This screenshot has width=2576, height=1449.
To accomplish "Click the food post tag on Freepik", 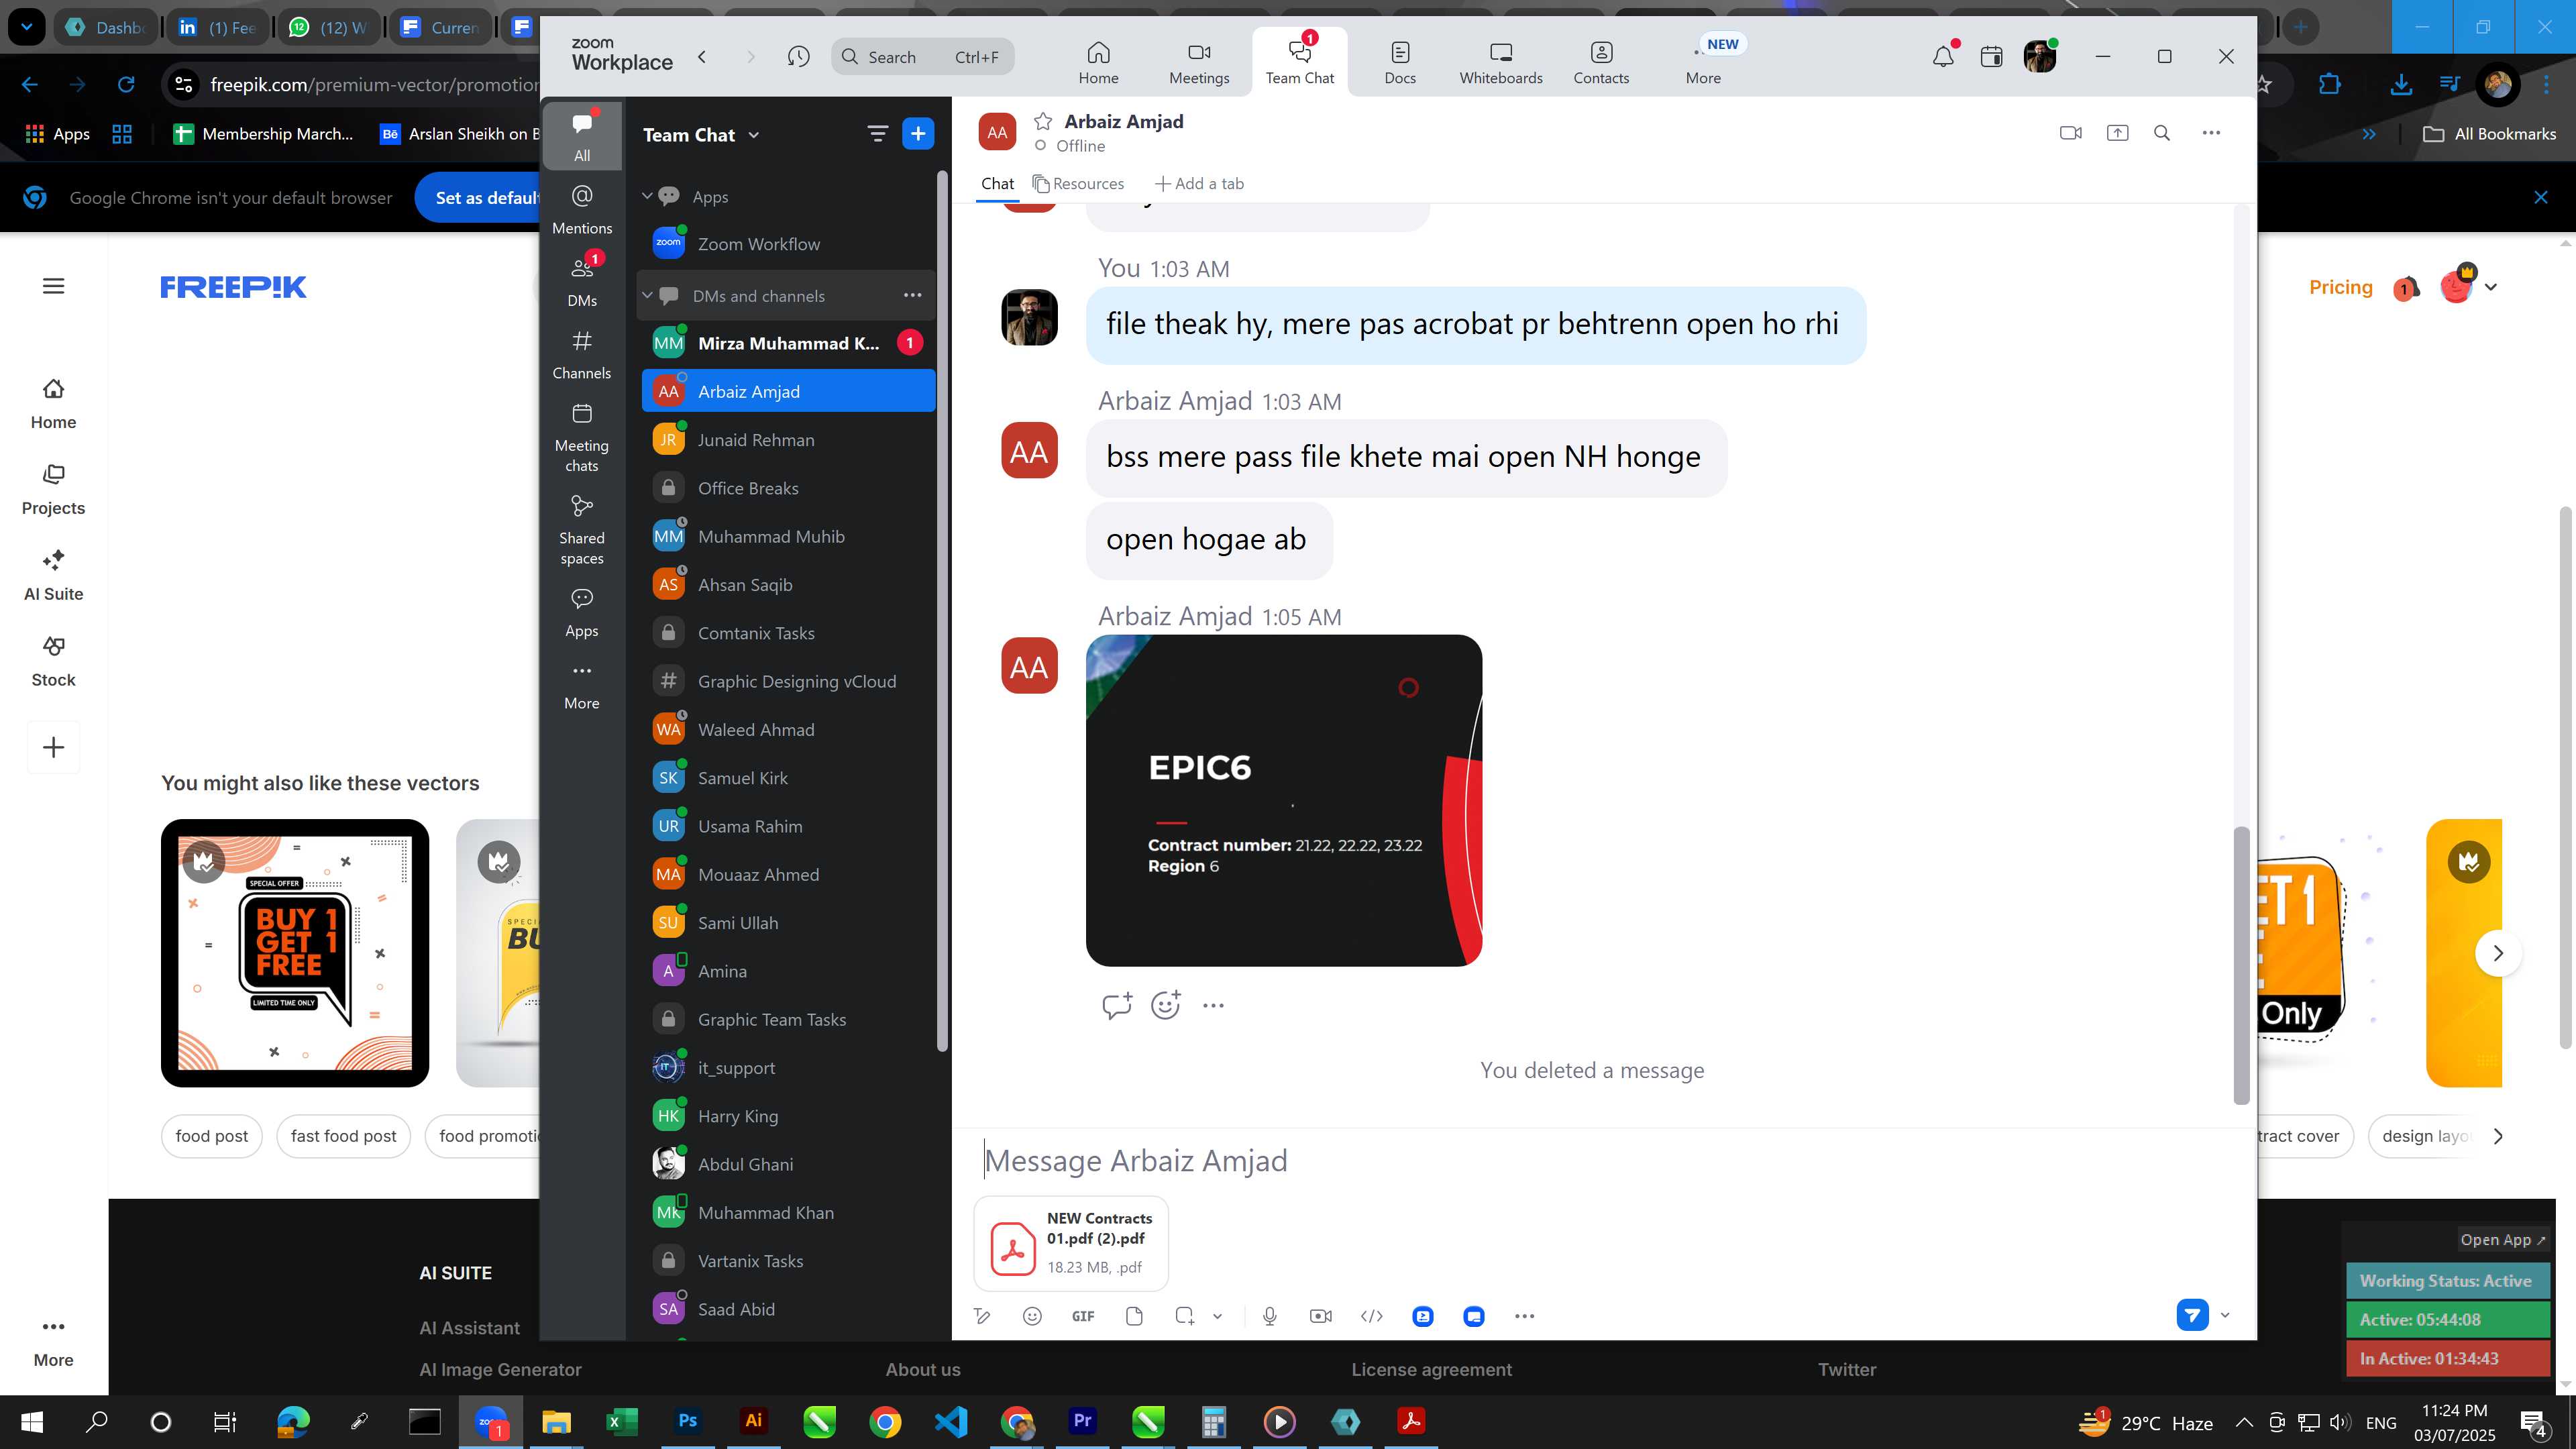I will (x=211, y=1136).
